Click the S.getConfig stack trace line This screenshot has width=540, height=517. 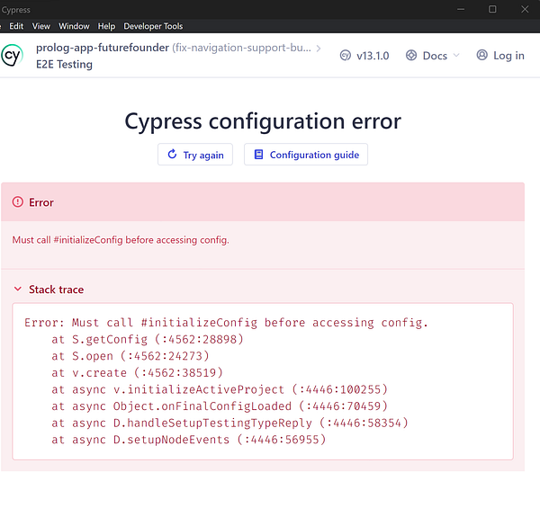pyautogui.click(x=148, y=340)
